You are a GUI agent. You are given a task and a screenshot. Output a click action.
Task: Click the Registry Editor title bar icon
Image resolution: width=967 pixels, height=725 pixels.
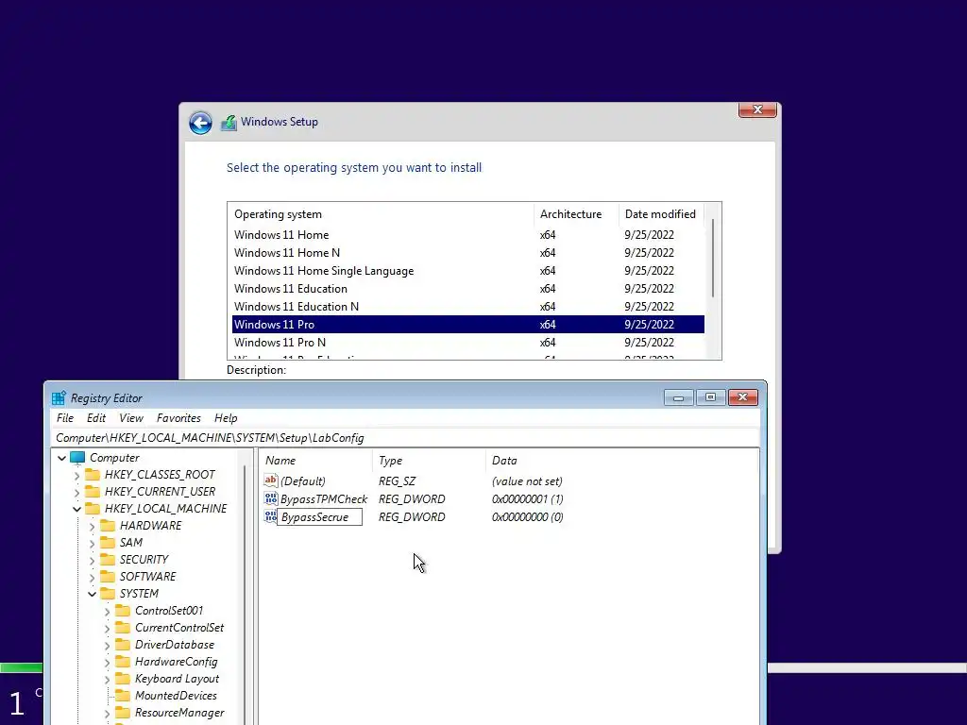coord(59,398)
